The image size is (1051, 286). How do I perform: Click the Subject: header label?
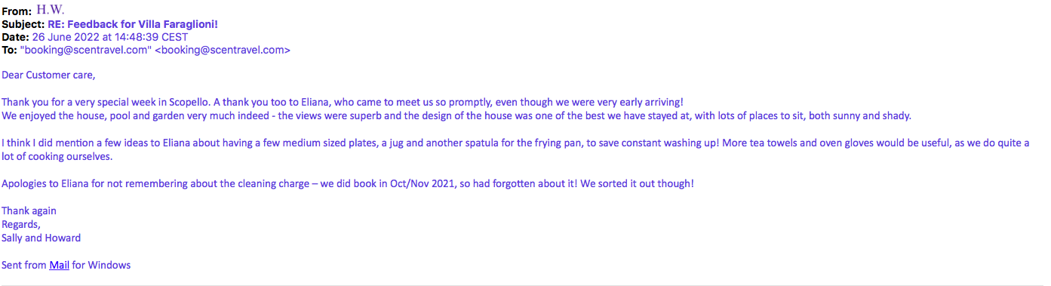23,24
